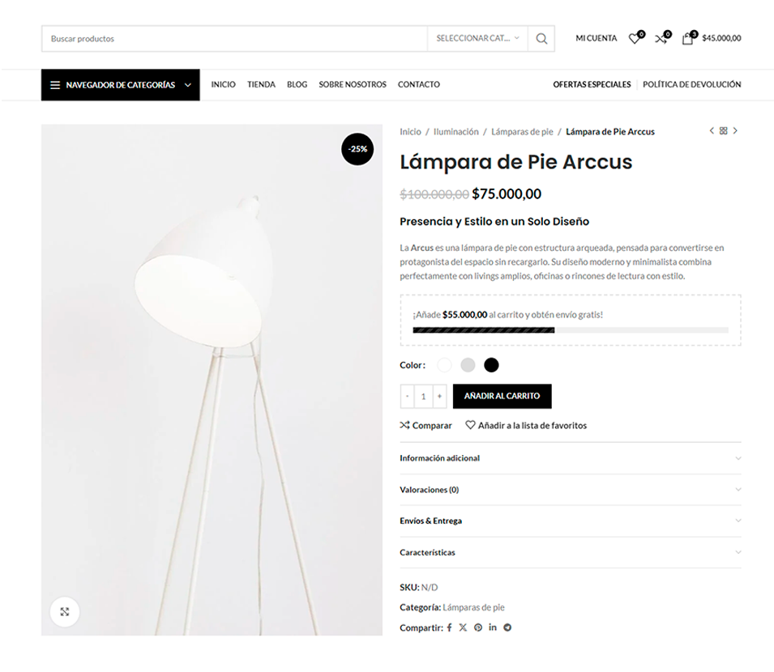Share on Pinterest icon
This screenshot has width=774, height=672.
click(x=478, y=627)
